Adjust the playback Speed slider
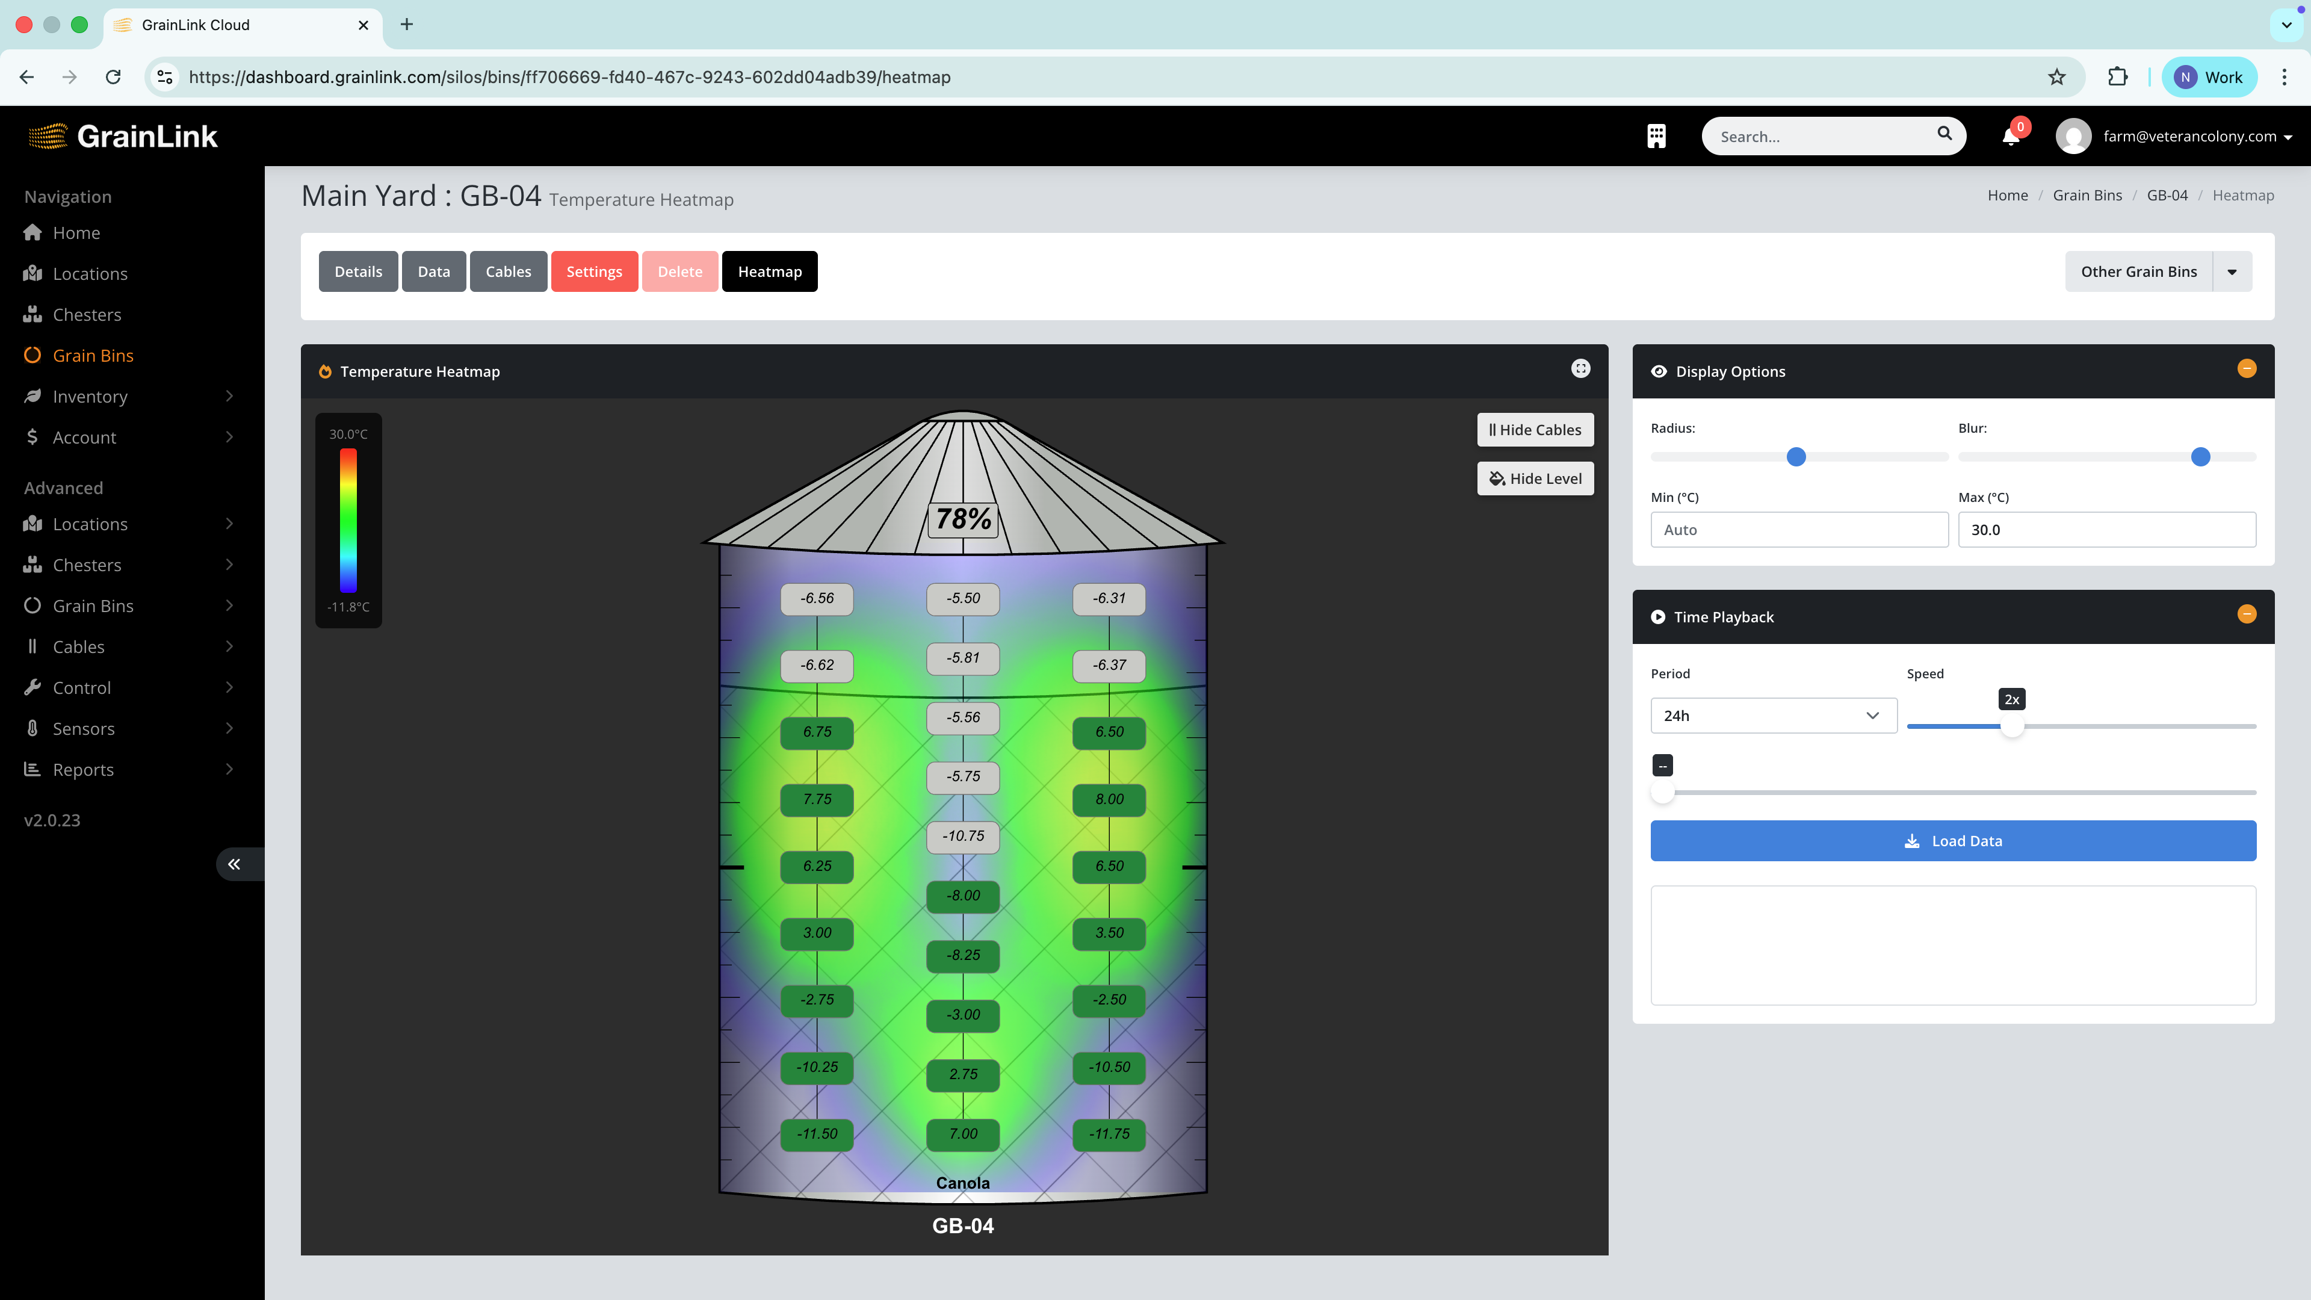Viewport: 2311px width, 1300px height. [2013, 728]
